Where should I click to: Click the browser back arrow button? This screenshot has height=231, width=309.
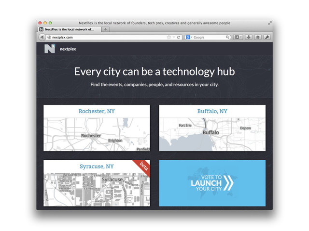pyautogui.click(x=42, y=37)
